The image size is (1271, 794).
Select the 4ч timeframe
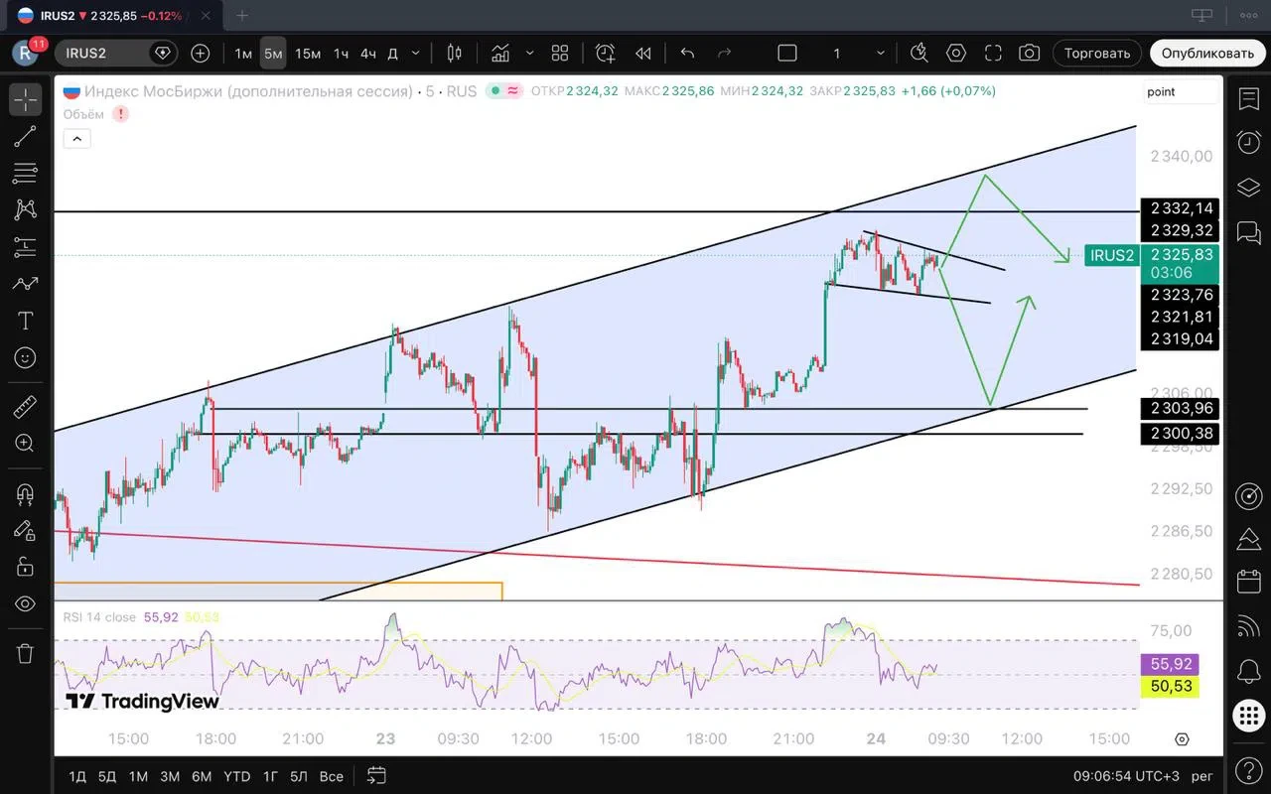click(368, 53)
